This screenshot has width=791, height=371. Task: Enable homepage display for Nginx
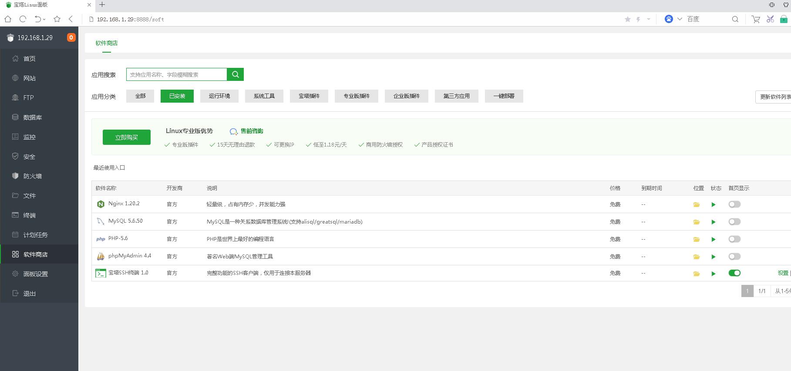(734, 204)
